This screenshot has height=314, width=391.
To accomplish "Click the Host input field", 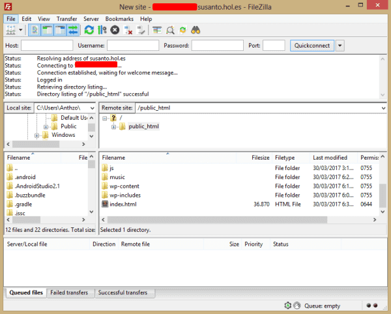I will pos(47,46).
